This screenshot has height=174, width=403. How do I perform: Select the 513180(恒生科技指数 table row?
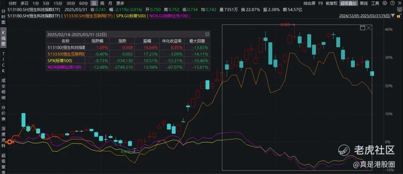(x=128, y=47)
